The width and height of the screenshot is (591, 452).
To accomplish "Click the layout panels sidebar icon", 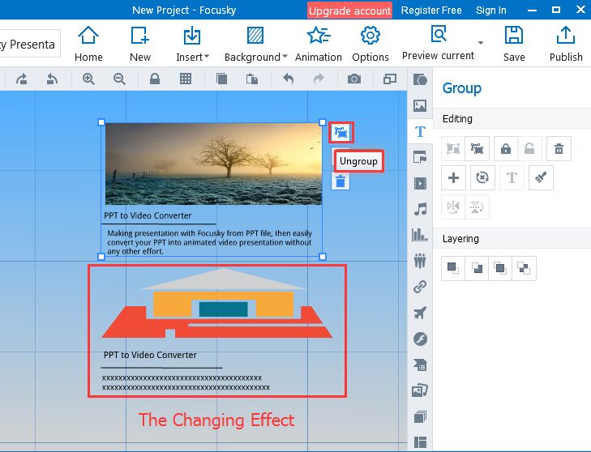I will click(420, 442).
